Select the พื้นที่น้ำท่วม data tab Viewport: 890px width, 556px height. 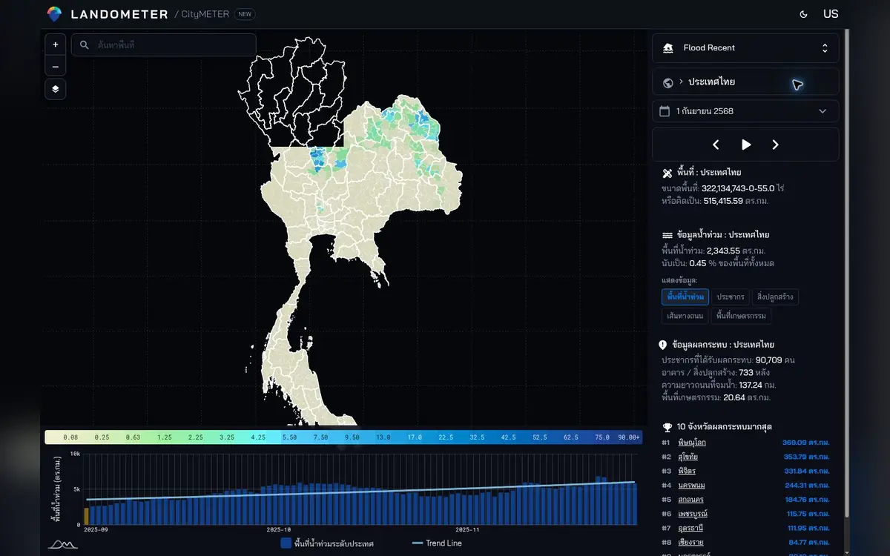click(x=685, y=297)
